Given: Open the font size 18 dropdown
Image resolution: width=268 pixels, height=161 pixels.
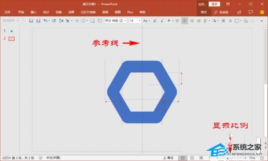Looking at the screenshot, I should click(139, 21).
